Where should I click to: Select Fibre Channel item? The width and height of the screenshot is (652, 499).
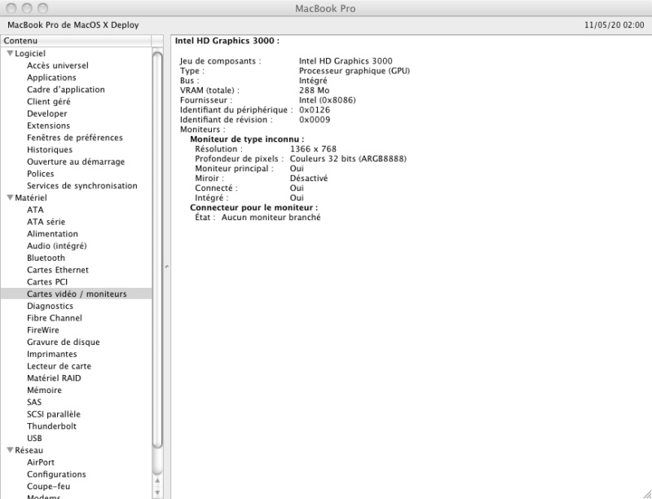[55, 318]
